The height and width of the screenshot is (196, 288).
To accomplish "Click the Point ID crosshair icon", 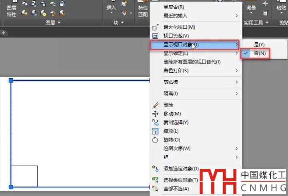I will pyautogui.click(x=265, y=3).
